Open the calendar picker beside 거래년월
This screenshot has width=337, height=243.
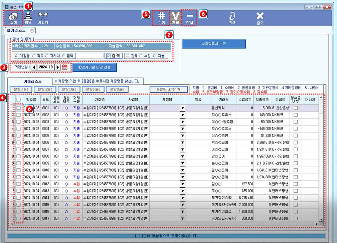(x=65, y=67)
